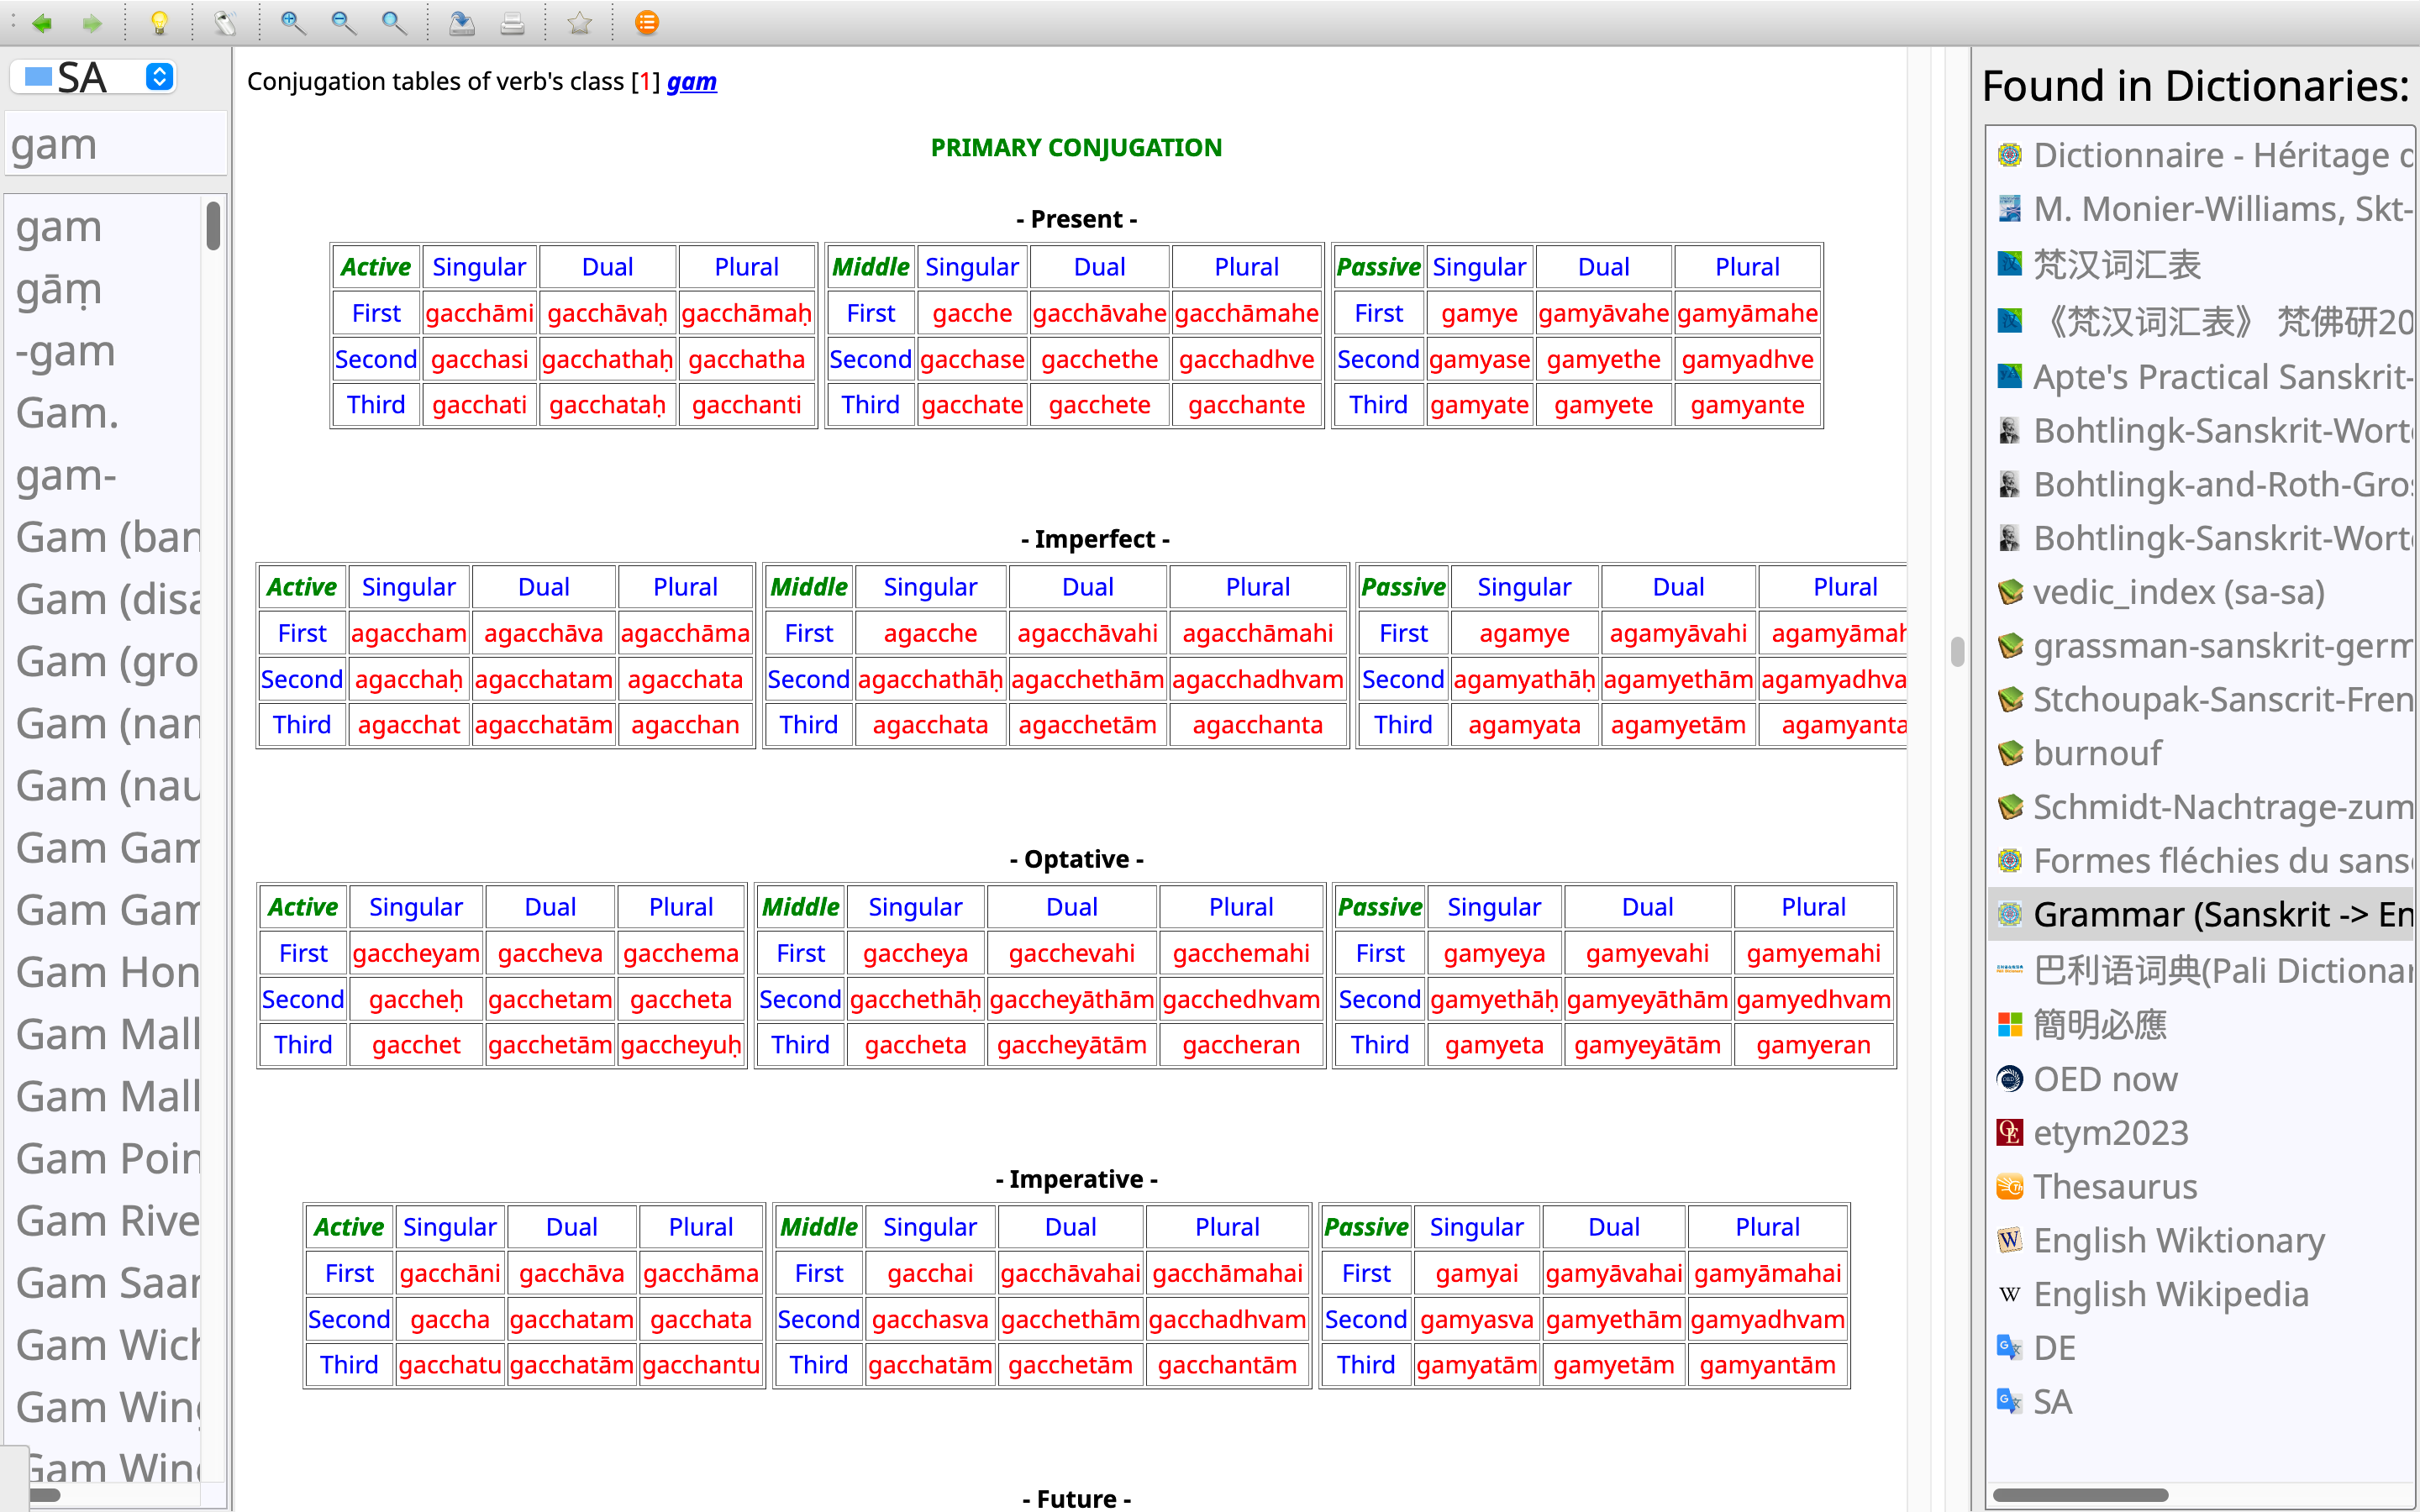Viewport: 2420px width, 1512px height.
Task: Click the dictionaries list horizontal scrollbar
Action: [x=2080, y=1496]
